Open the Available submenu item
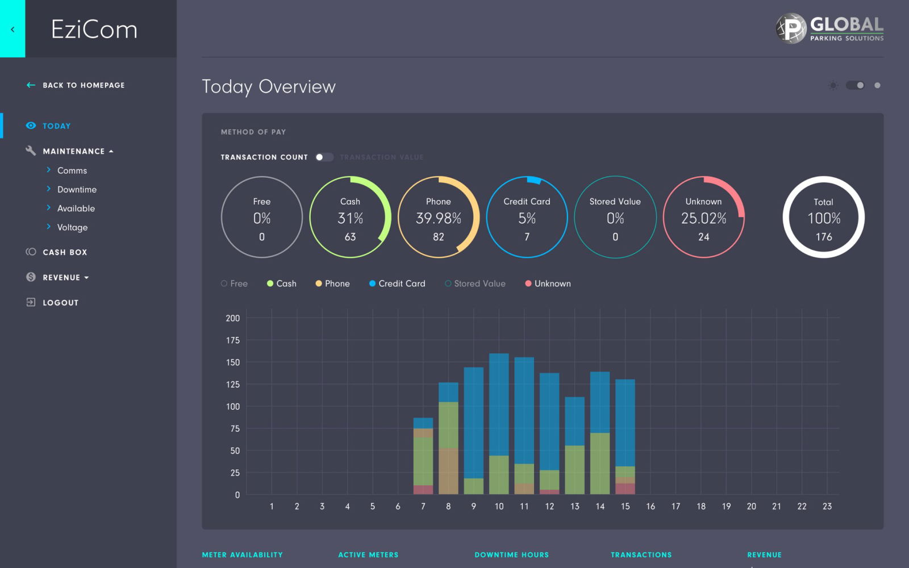909x568 pixels. [76, 208]
